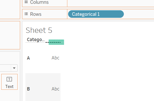Click the Abc cell in row A
This screenshot has height=101, width=154.
(56, 58)
